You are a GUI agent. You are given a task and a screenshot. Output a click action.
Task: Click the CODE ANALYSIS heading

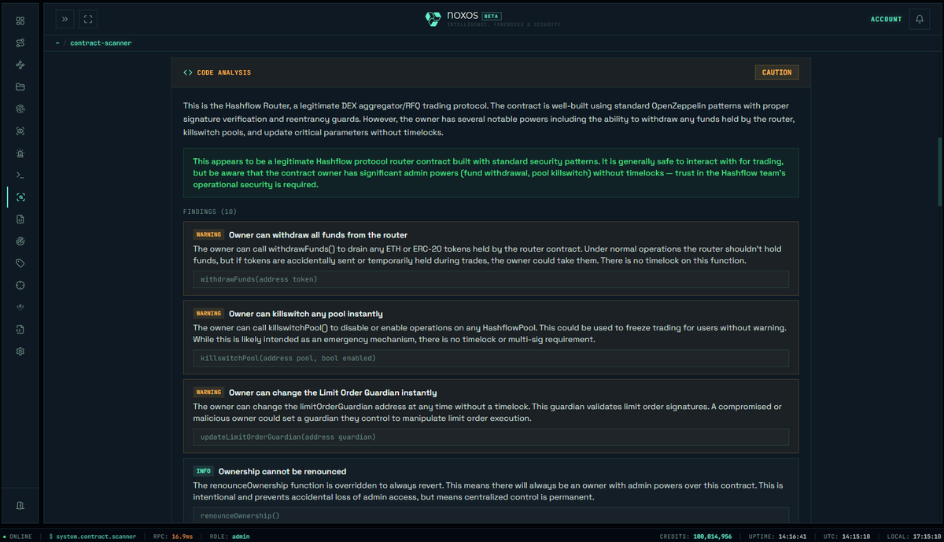click(x=224, y=72)
